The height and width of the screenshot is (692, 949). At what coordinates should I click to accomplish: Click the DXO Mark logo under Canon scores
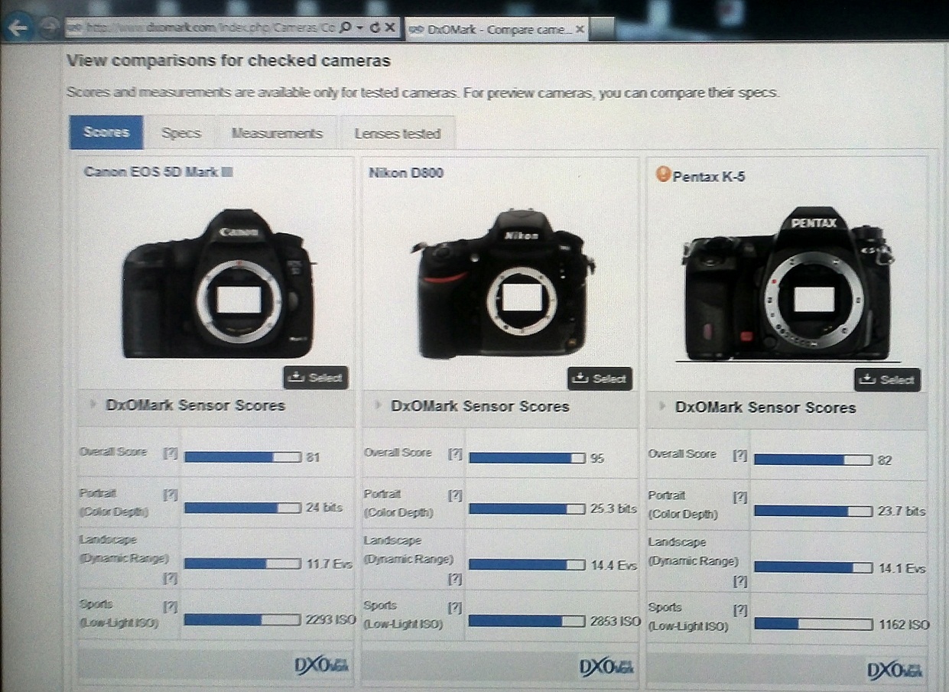322,665
